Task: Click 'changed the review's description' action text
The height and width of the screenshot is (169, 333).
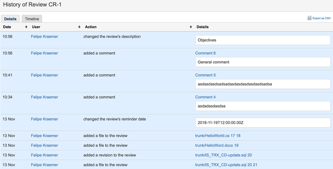Action: [x=112, y=37]
